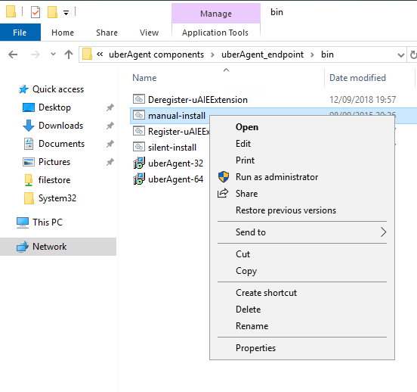Select the uberAgent-64 installer icon
The height and width of the screenshot is (392, 417).
[139, 179]
